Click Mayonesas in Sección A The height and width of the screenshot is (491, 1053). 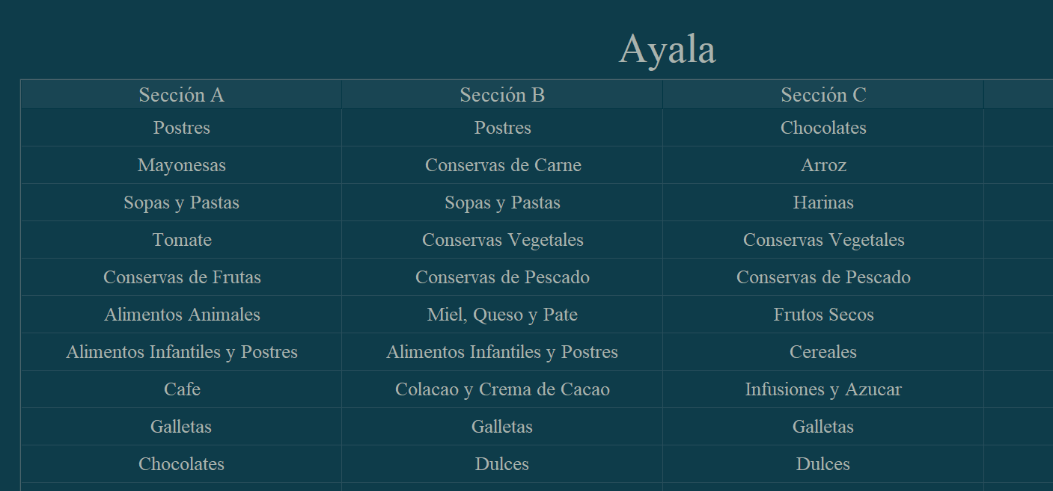181,165
